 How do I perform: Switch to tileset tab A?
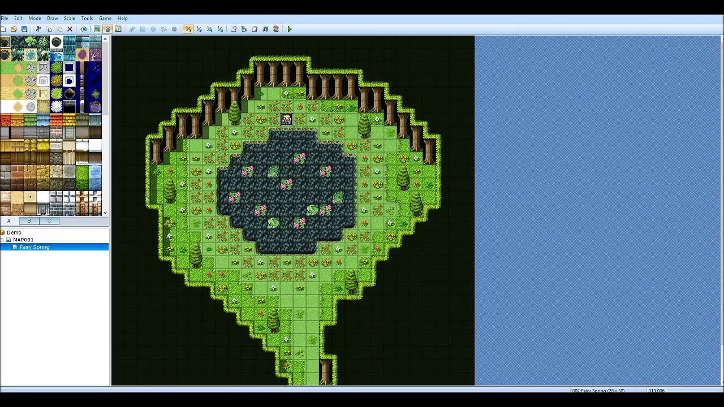[8, 221]
